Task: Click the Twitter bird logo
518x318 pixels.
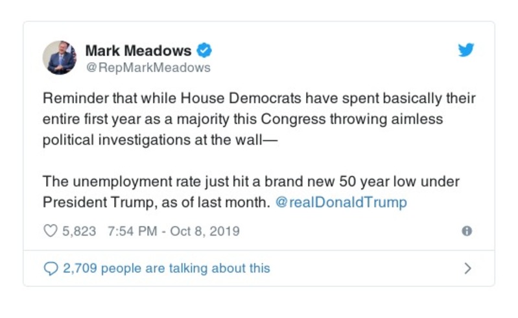Action: 466,50
